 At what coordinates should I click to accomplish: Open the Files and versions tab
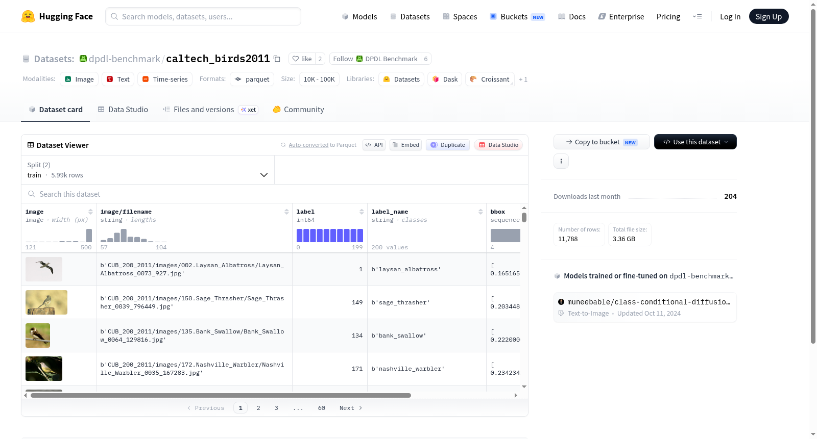pyautogui.click(x=210, y=109)
